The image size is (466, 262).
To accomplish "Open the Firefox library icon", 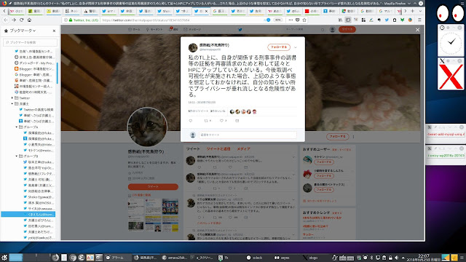I will 340,20.
